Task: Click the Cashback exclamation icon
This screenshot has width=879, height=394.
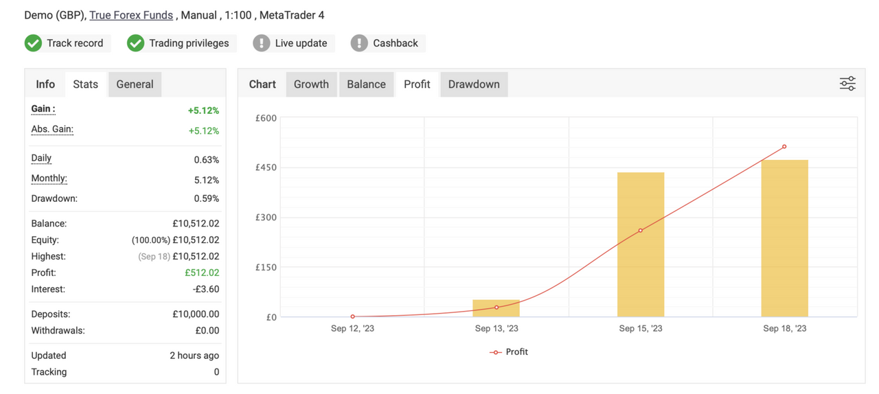Action: click(359, 43)
